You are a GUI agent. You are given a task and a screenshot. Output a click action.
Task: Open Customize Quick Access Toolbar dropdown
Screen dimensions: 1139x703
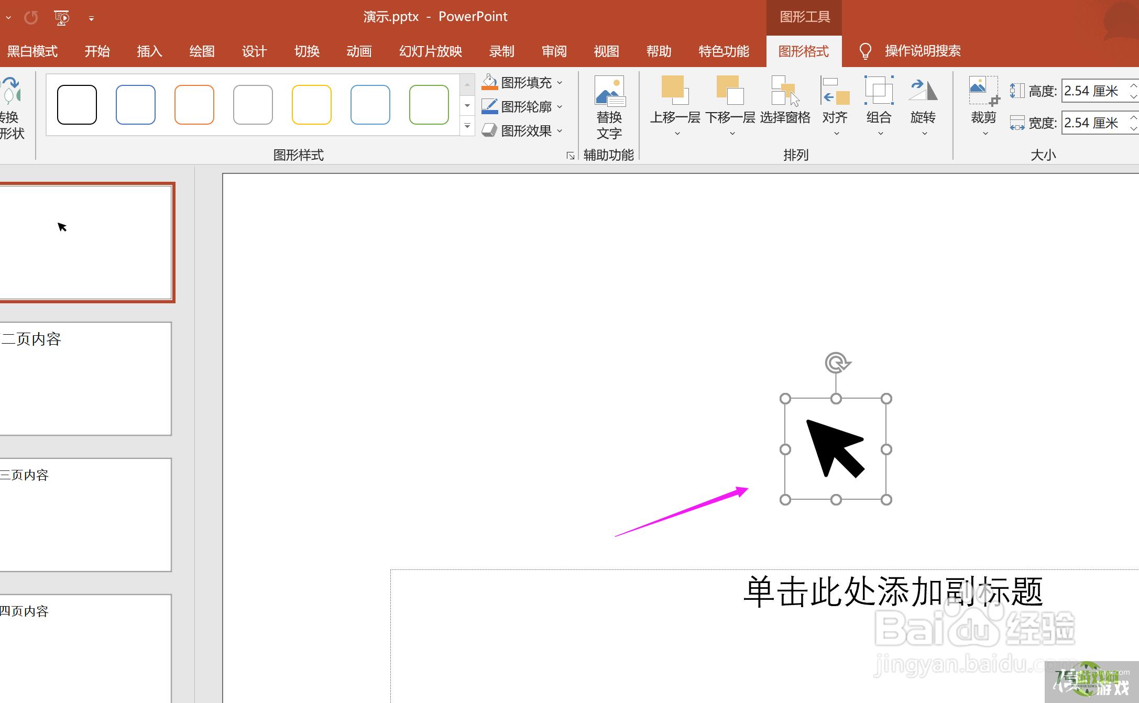tap(91, 18)
